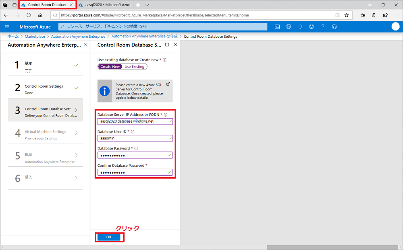
Task: Switch to Control Room Database tab
Action: coord(48,4)
